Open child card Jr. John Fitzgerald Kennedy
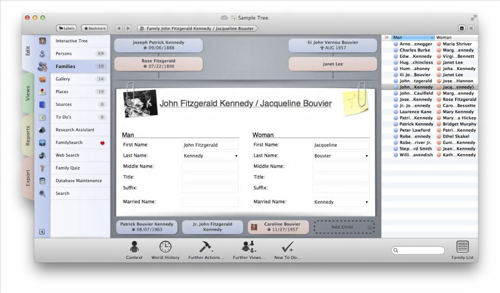Viewport: 500px width, 293px height. (x=212, y=227)
